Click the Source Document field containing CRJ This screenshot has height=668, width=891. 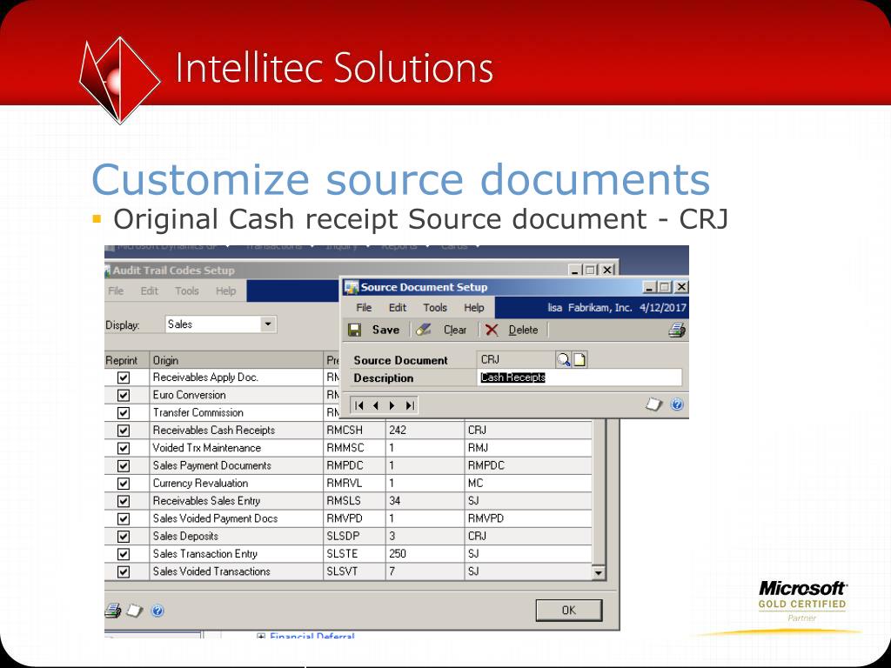click(516, 359)
